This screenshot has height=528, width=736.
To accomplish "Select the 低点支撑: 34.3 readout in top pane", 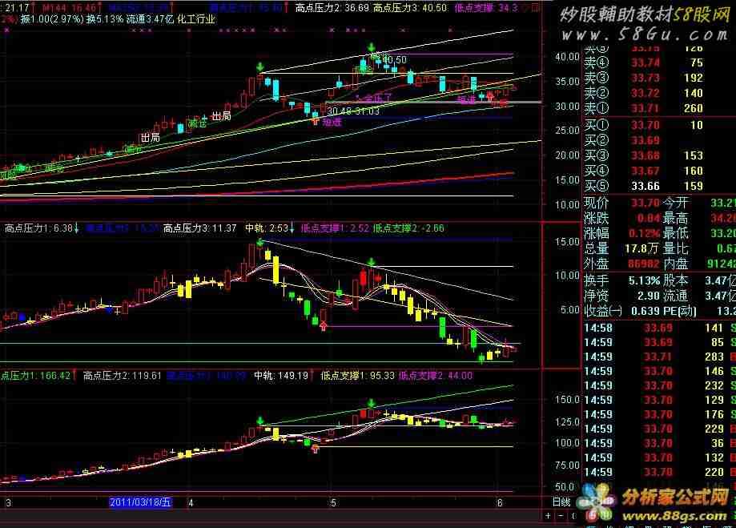I will pyautogui.click(x=486, y=8).
